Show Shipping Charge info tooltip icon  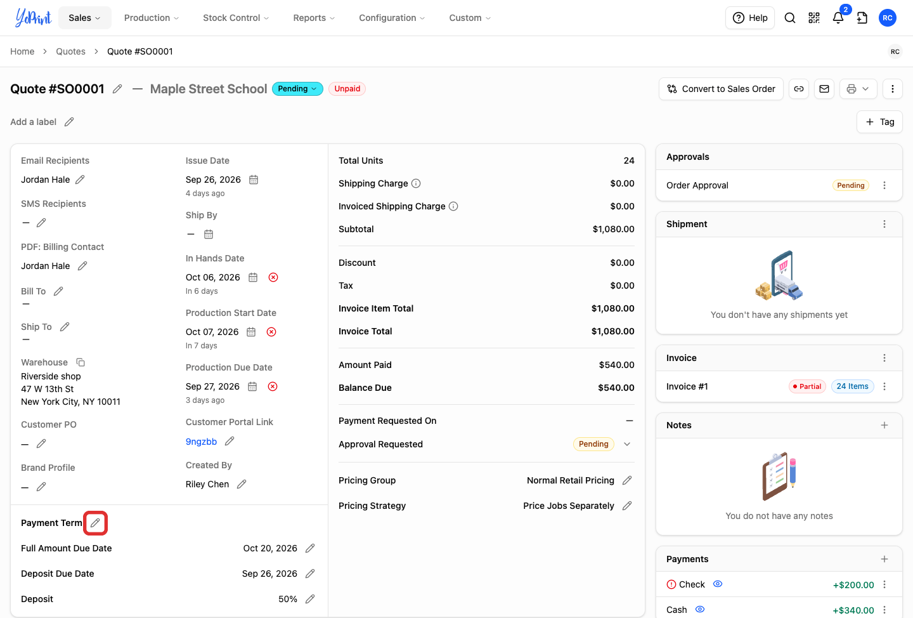pyautogui.click(x=416, y=183)
